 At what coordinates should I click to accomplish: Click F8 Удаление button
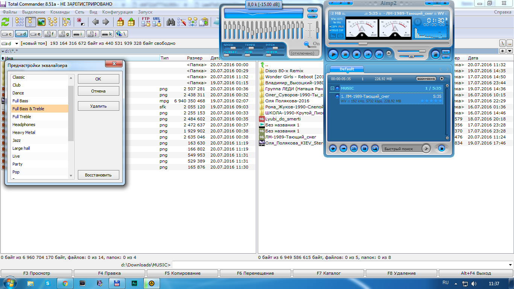coord(401,273)
